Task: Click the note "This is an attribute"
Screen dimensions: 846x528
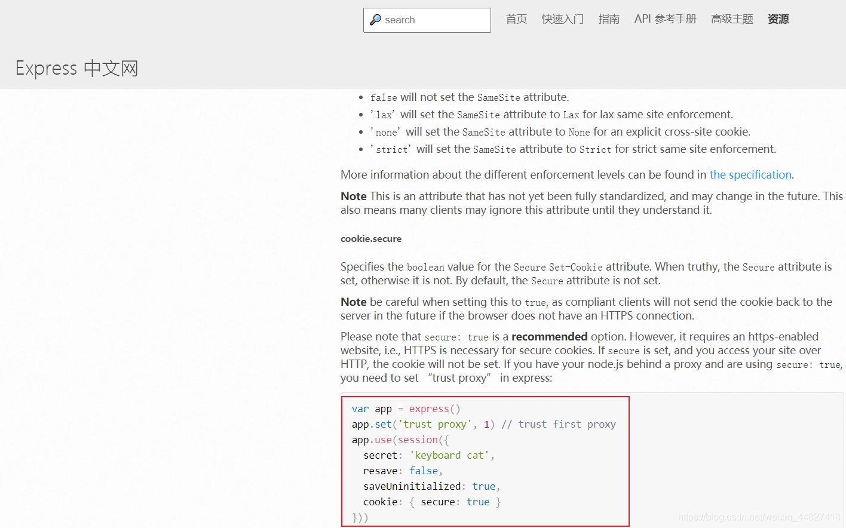Action: [x=591, y=203]
